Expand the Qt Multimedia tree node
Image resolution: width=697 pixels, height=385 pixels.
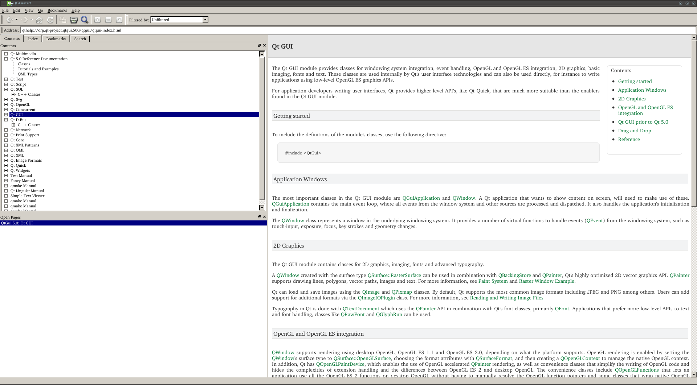6,54
